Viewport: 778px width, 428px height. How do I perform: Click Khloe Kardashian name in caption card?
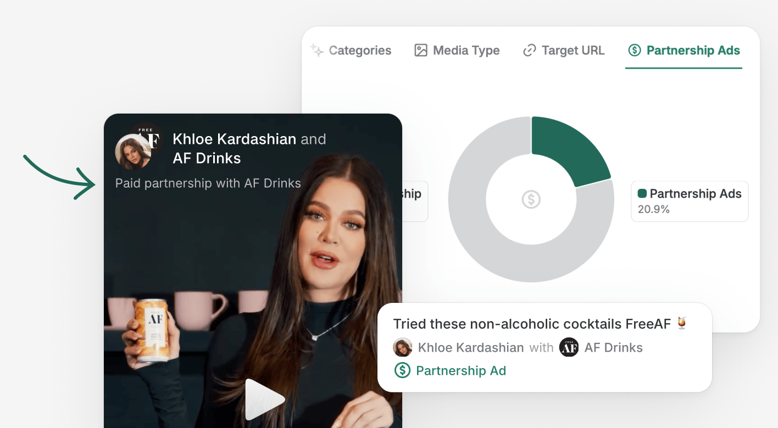point(471,348)
